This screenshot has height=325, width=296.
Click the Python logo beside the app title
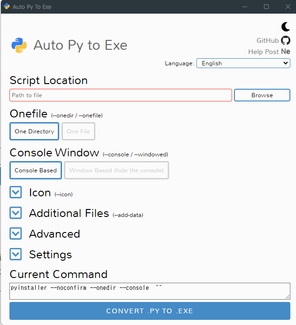pyautogui.click(x=19, y=45)
